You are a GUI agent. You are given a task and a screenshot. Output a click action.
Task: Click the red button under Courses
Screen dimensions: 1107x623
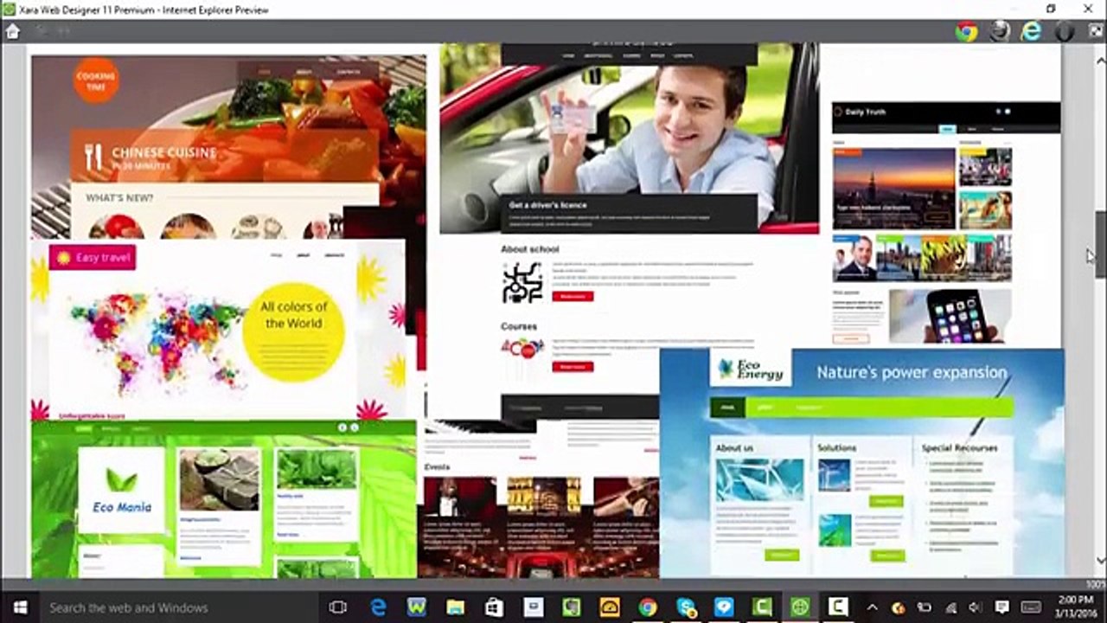tap(573, 366)
